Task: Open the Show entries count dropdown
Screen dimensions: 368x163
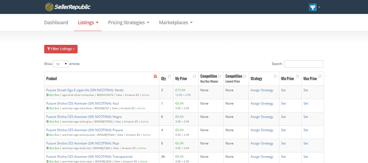Action: [61, 64]
